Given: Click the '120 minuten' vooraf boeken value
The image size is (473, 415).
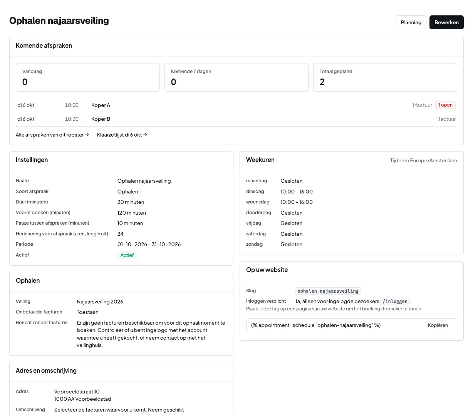Looking at the screenshot, I should click(x=132, y=213).
